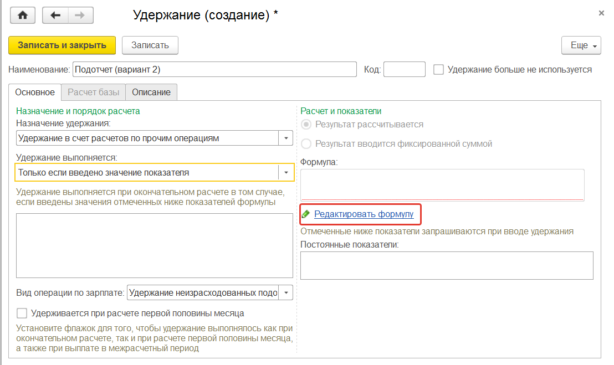Click the Home icon button
614x365 pixels.
tap(23, 15)
